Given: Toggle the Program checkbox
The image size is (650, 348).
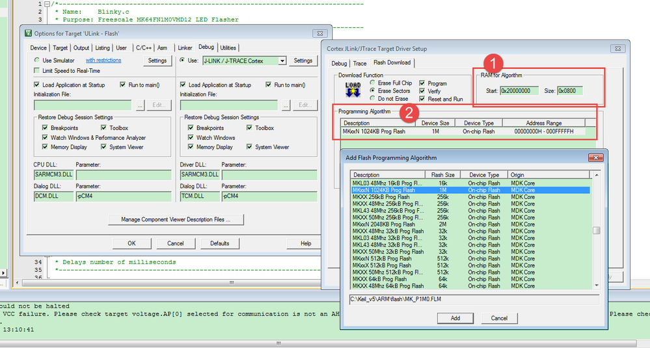Looking at the screenshot, I should coord(422,83).
